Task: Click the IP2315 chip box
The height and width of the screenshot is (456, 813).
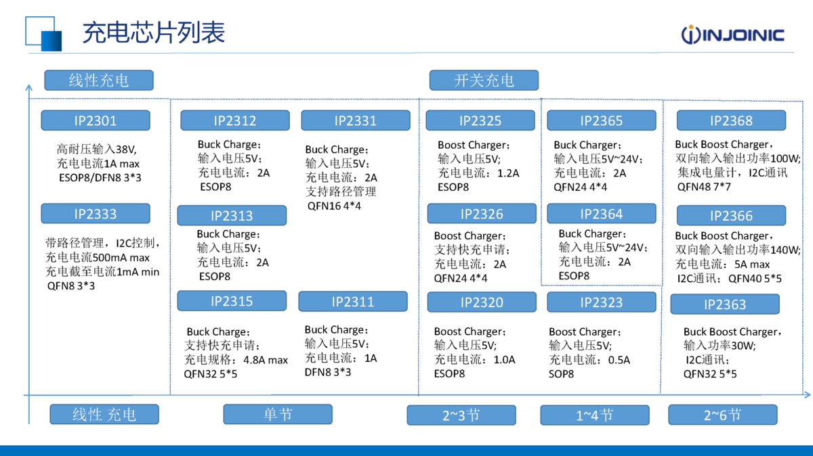Action: click(x=232, y=301)
